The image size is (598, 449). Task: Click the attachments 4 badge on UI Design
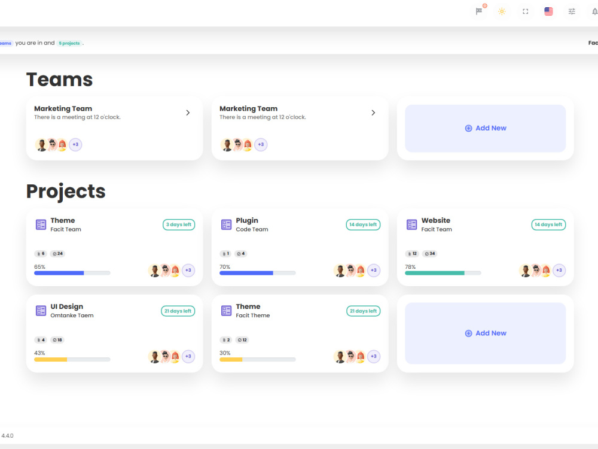[x=41, y=340]
